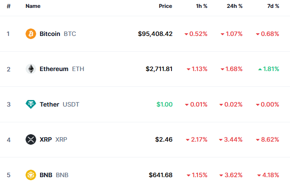Sort by the 24h % column header
Screen dimensions: 290x189
[234, 6]
